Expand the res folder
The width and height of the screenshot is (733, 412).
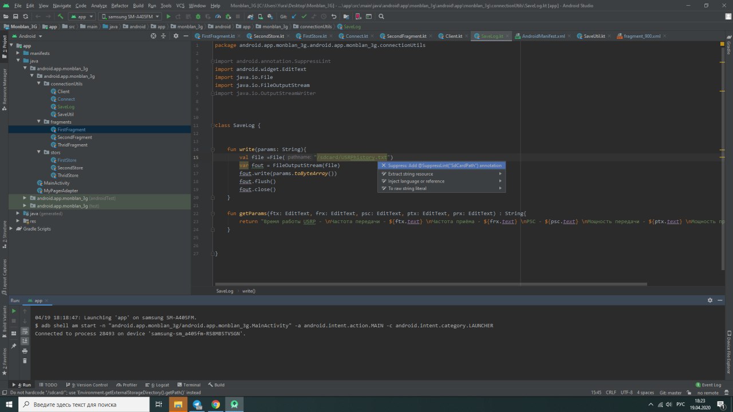pos(19,221)
